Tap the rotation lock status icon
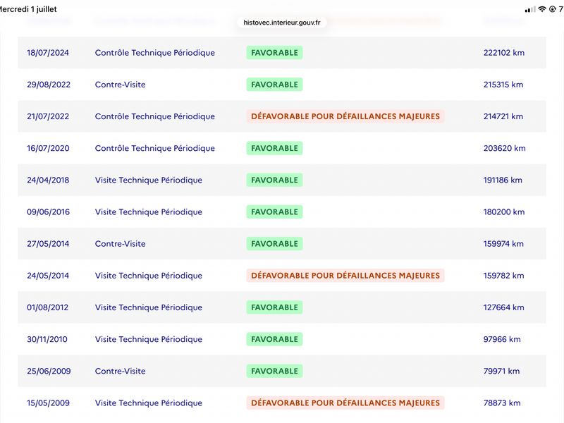 (553, 9)
